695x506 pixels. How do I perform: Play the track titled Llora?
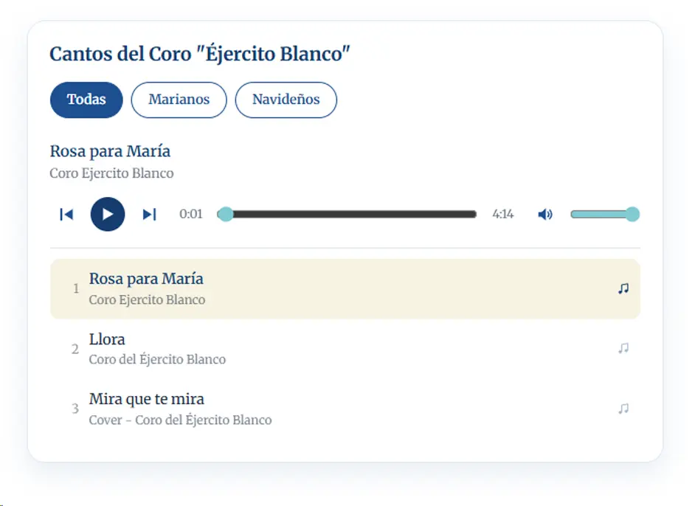[x=345, y=349]
